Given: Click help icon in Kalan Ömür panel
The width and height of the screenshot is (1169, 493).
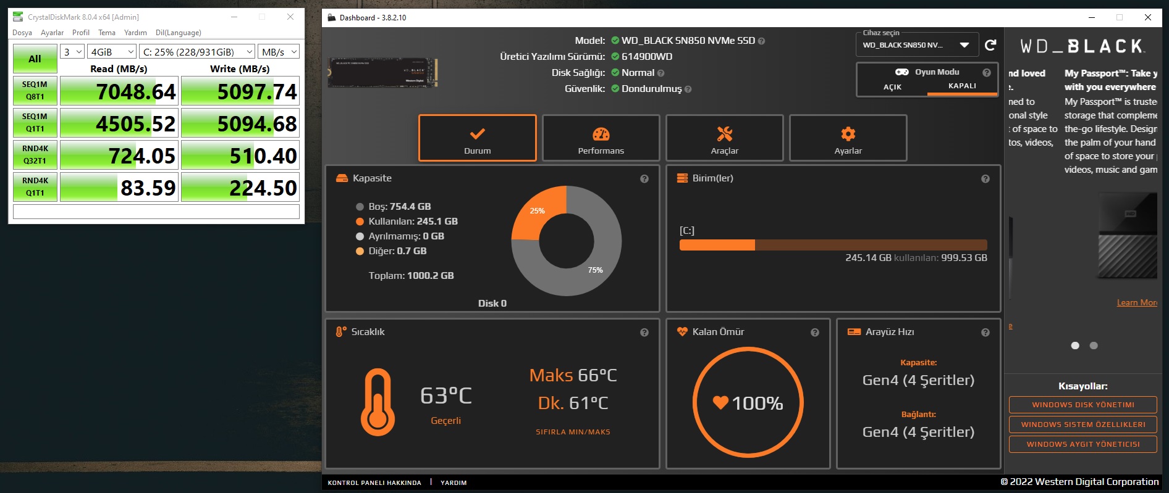Looking at the screenshot, I should pyautogui.click(x=815, y=332).
